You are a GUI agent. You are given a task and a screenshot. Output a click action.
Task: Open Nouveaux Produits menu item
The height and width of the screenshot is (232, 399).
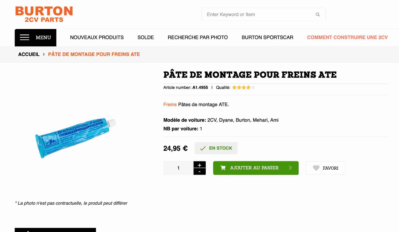point(97,37)
